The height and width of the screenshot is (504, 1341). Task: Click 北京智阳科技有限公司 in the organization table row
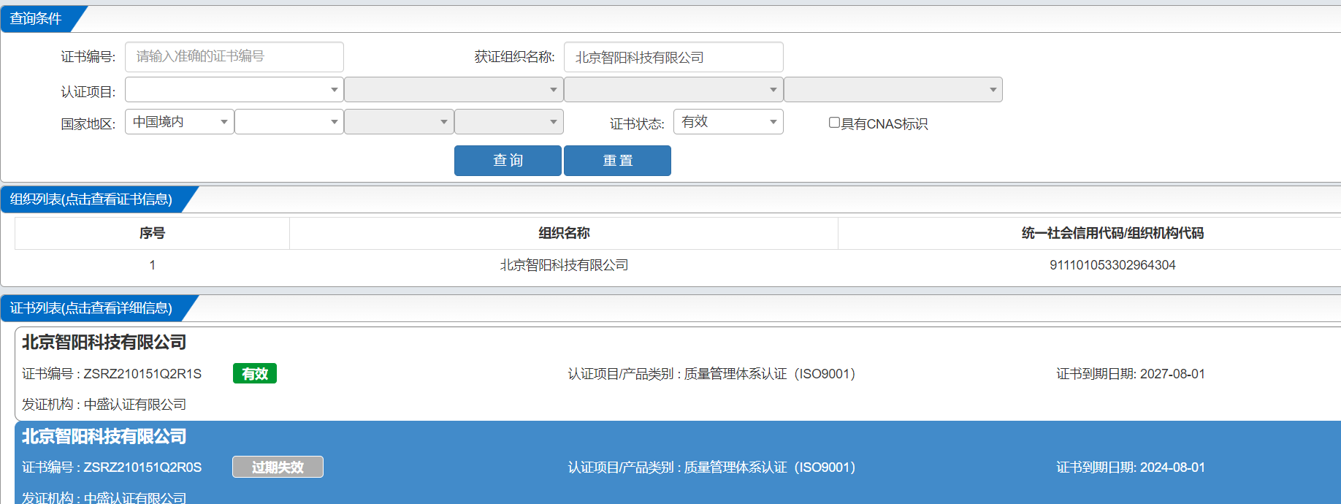coord(564,265)
